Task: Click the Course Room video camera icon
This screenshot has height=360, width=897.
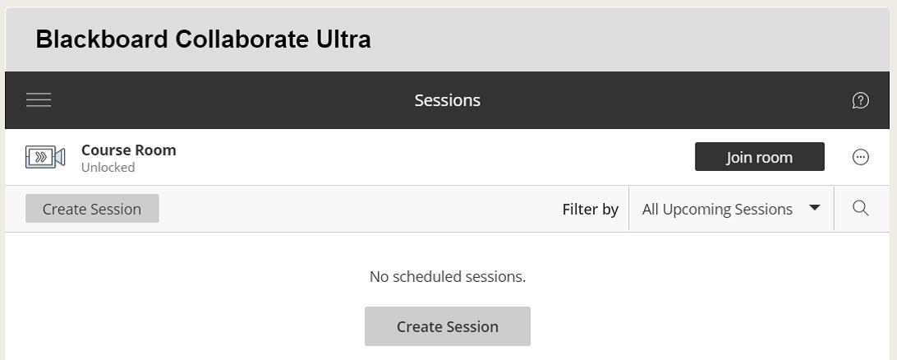Action: point(45,157)
